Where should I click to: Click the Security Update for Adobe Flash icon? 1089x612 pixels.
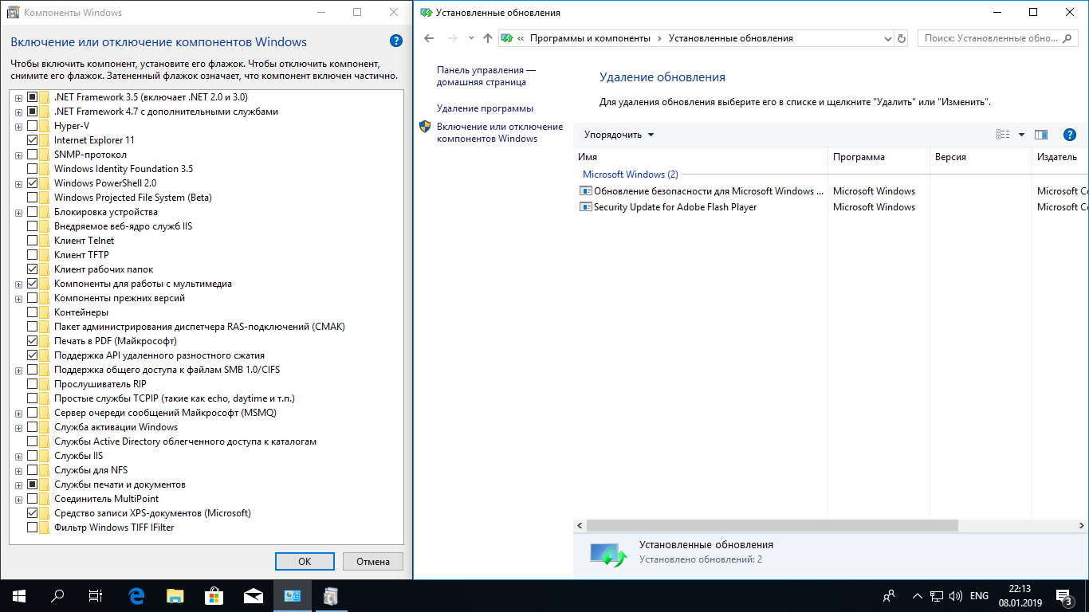(586, 207)
